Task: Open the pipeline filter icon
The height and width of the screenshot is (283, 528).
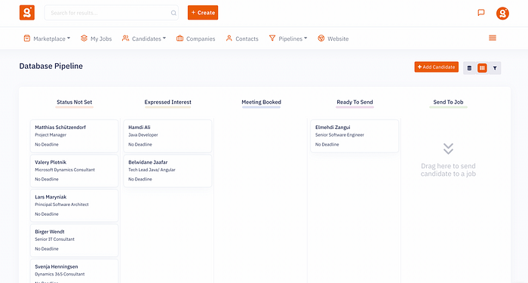Action: pyautogui.click(x=495, y=68)
